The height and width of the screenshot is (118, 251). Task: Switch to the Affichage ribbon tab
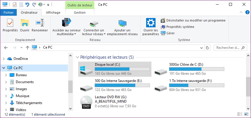pos(53,12)
